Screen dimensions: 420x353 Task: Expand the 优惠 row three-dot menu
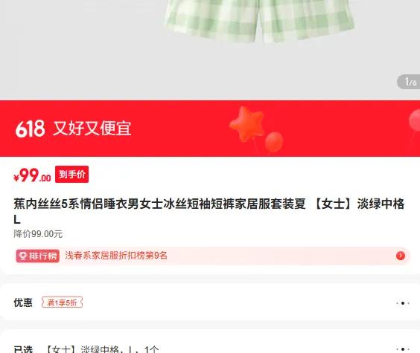[403, 303]
